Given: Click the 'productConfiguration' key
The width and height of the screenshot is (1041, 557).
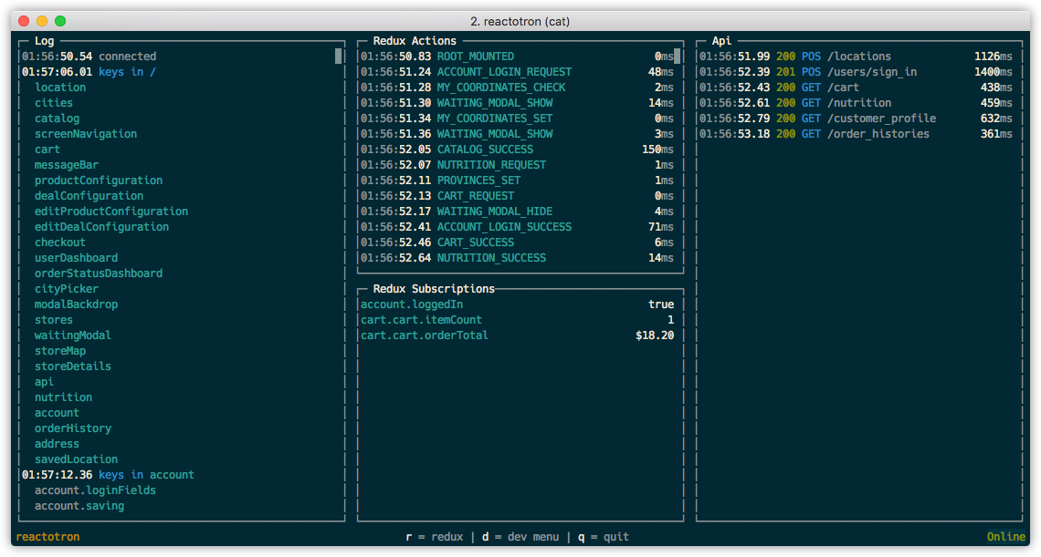Looking at the screenshot, I should (x=99, y=181).
